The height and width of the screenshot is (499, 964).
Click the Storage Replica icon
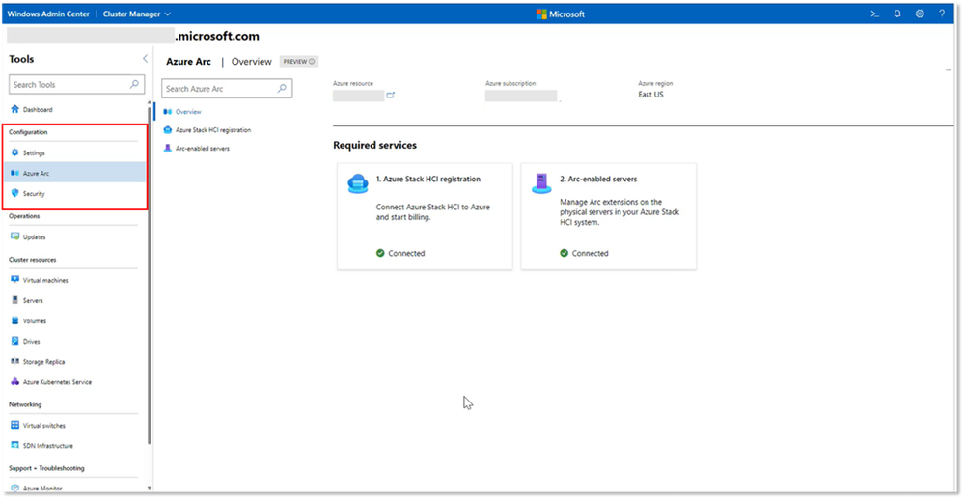point(15,361)
